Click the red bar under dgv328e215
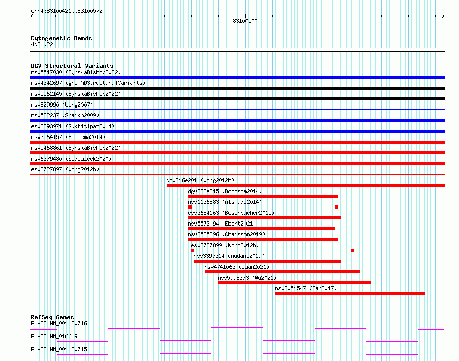The height and width of the screenshot is (361, 459). coord(263,196)
